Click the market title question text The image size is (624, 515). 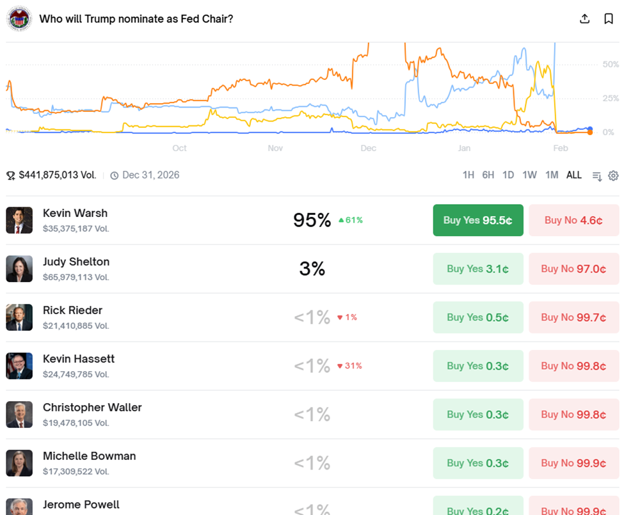(136, 19)
